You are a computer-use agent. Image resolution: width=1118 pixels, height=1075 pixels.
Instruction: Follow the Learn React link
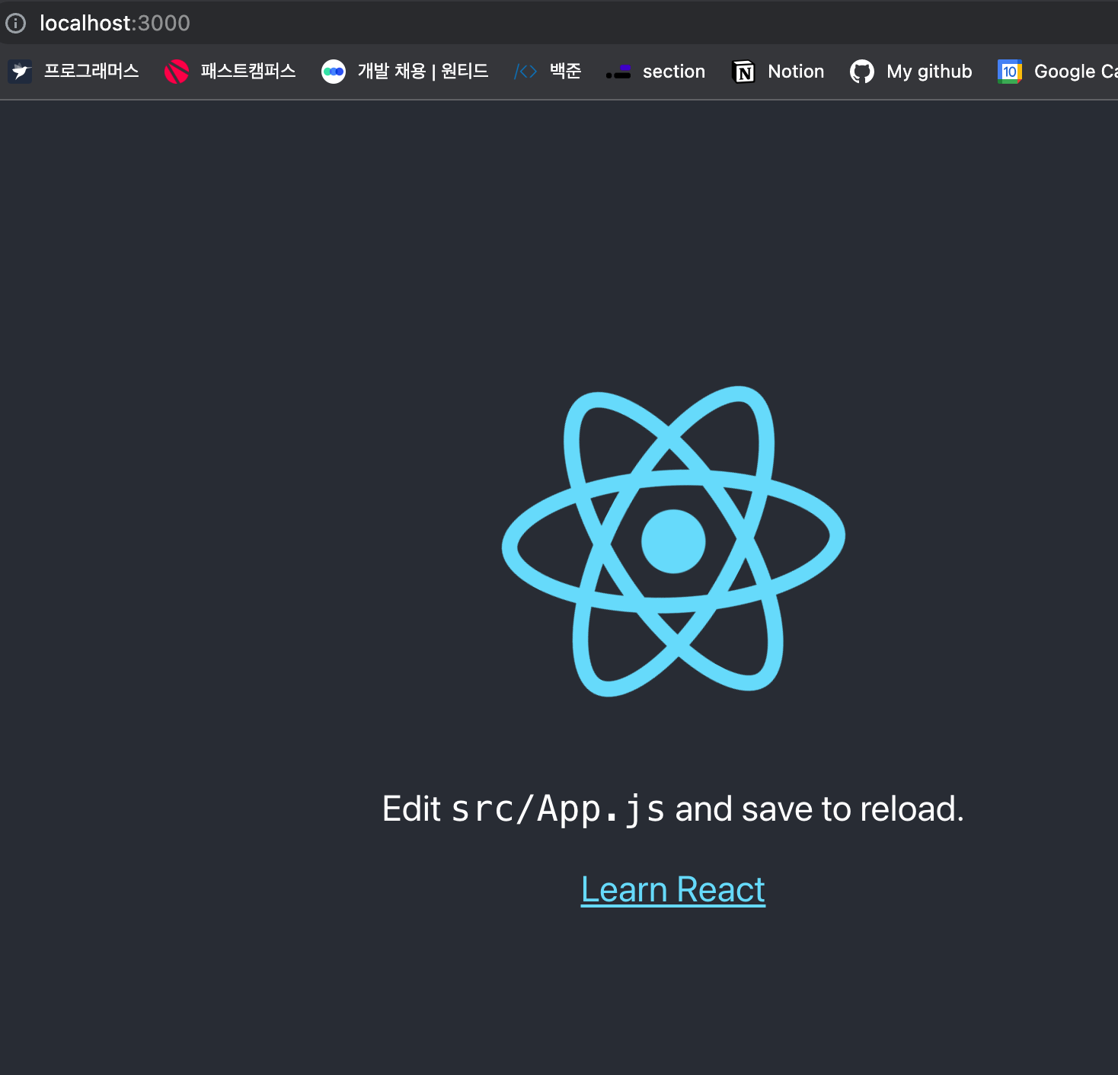click(673, 889)
